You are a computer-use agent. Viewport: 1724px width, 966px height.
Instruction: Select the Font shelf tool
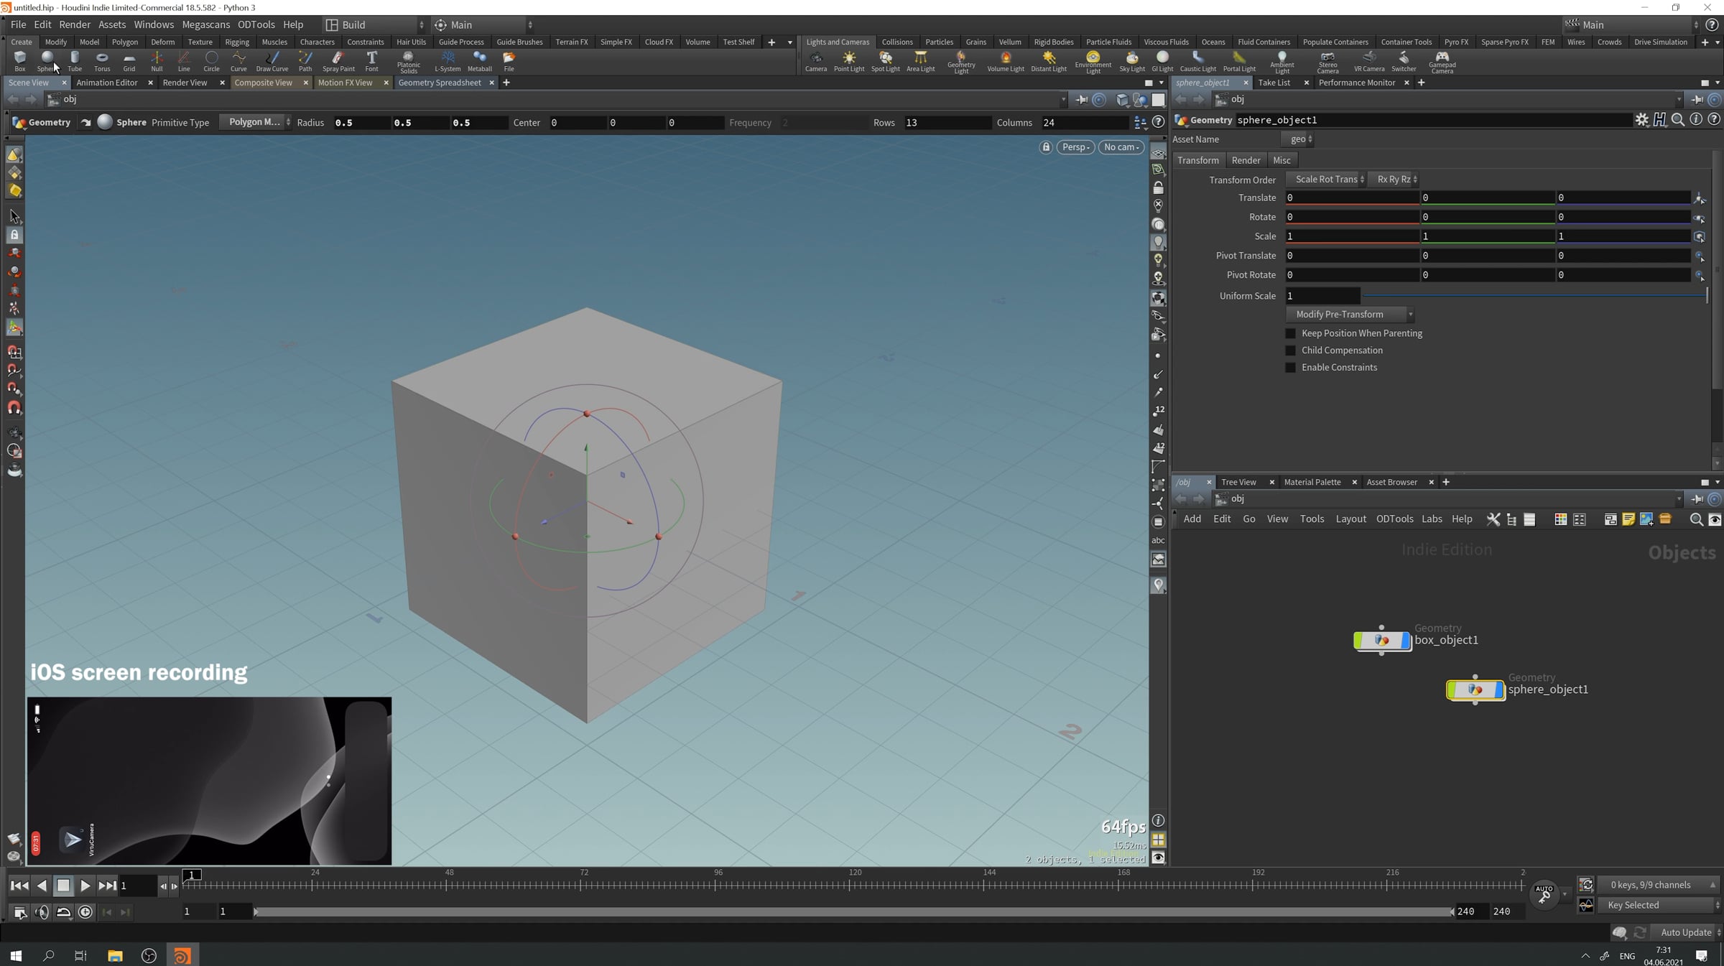click(371, 61)
